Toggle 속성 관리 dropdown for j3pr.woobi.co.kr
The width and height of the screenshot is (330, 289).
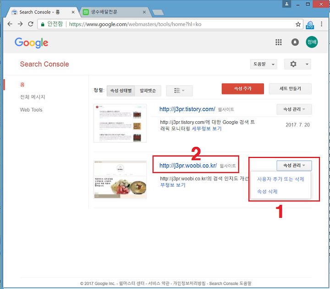pos(294,166)
